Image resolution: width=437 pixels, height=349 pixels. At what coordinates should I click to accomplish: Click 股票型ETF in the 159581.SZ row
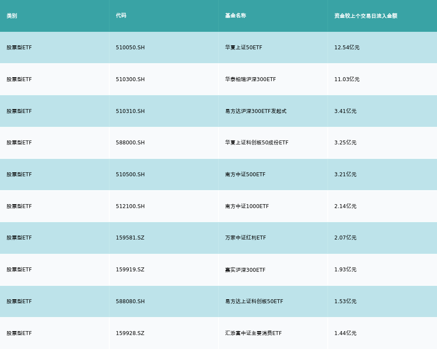click(19, 238)
